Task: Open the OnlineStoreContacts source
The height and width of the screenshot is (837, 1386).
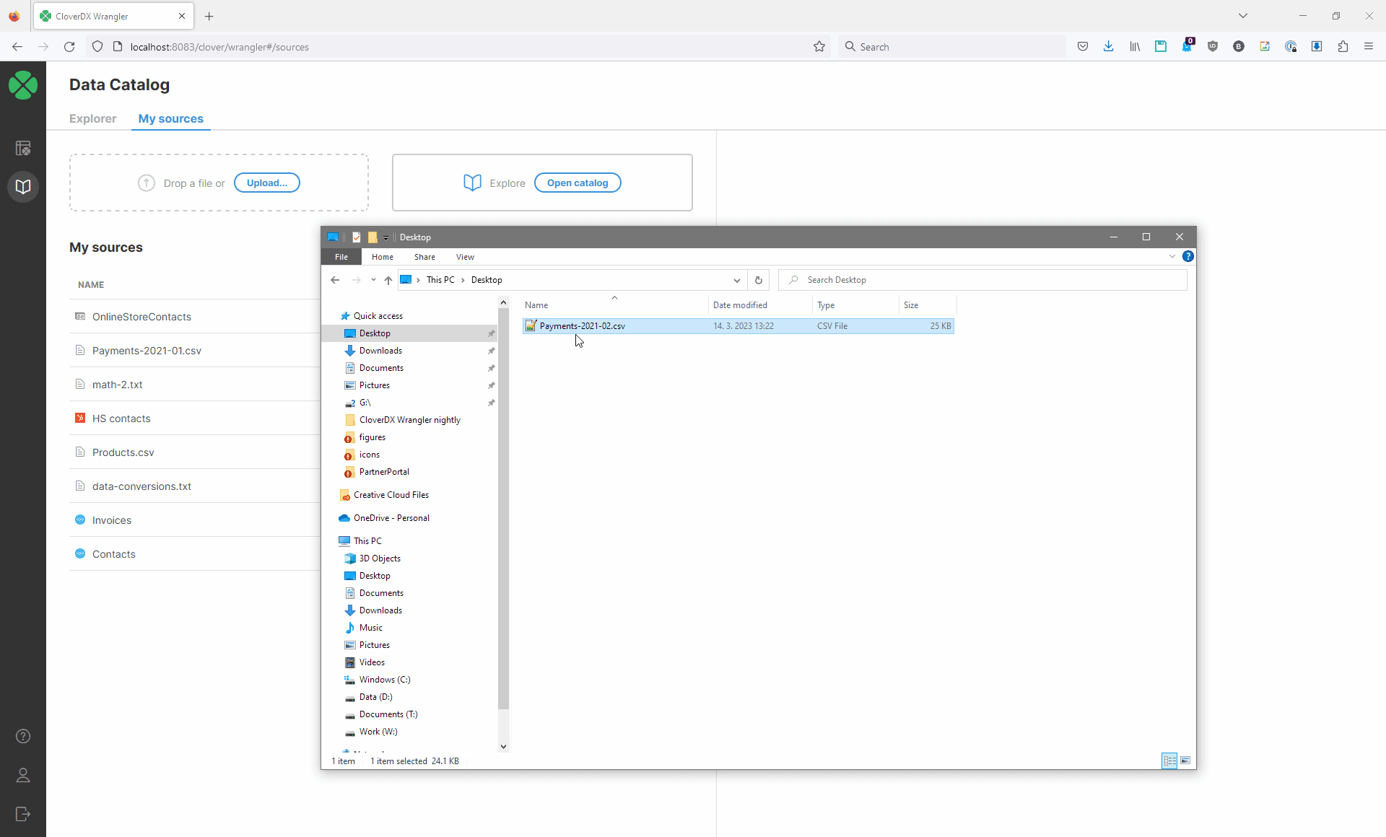Action: point(141,317)
